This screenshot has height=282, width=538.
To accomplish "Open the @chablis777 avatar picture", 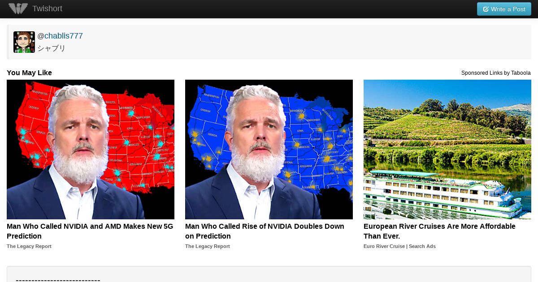I will 24,42.
